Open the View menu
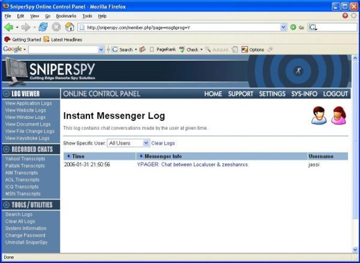 35,16
